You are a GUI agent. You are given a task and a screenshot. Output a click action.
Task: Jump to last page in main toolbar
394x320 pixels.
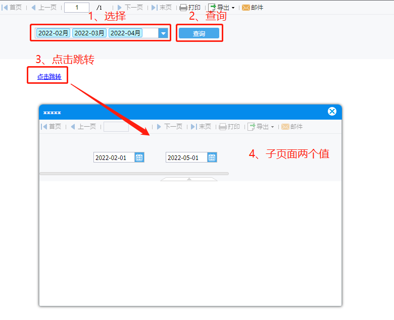click(162, 8)
